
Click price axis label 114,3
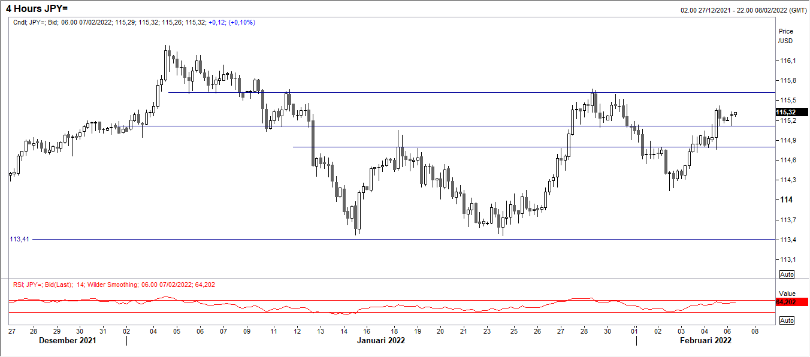point(787,180)
